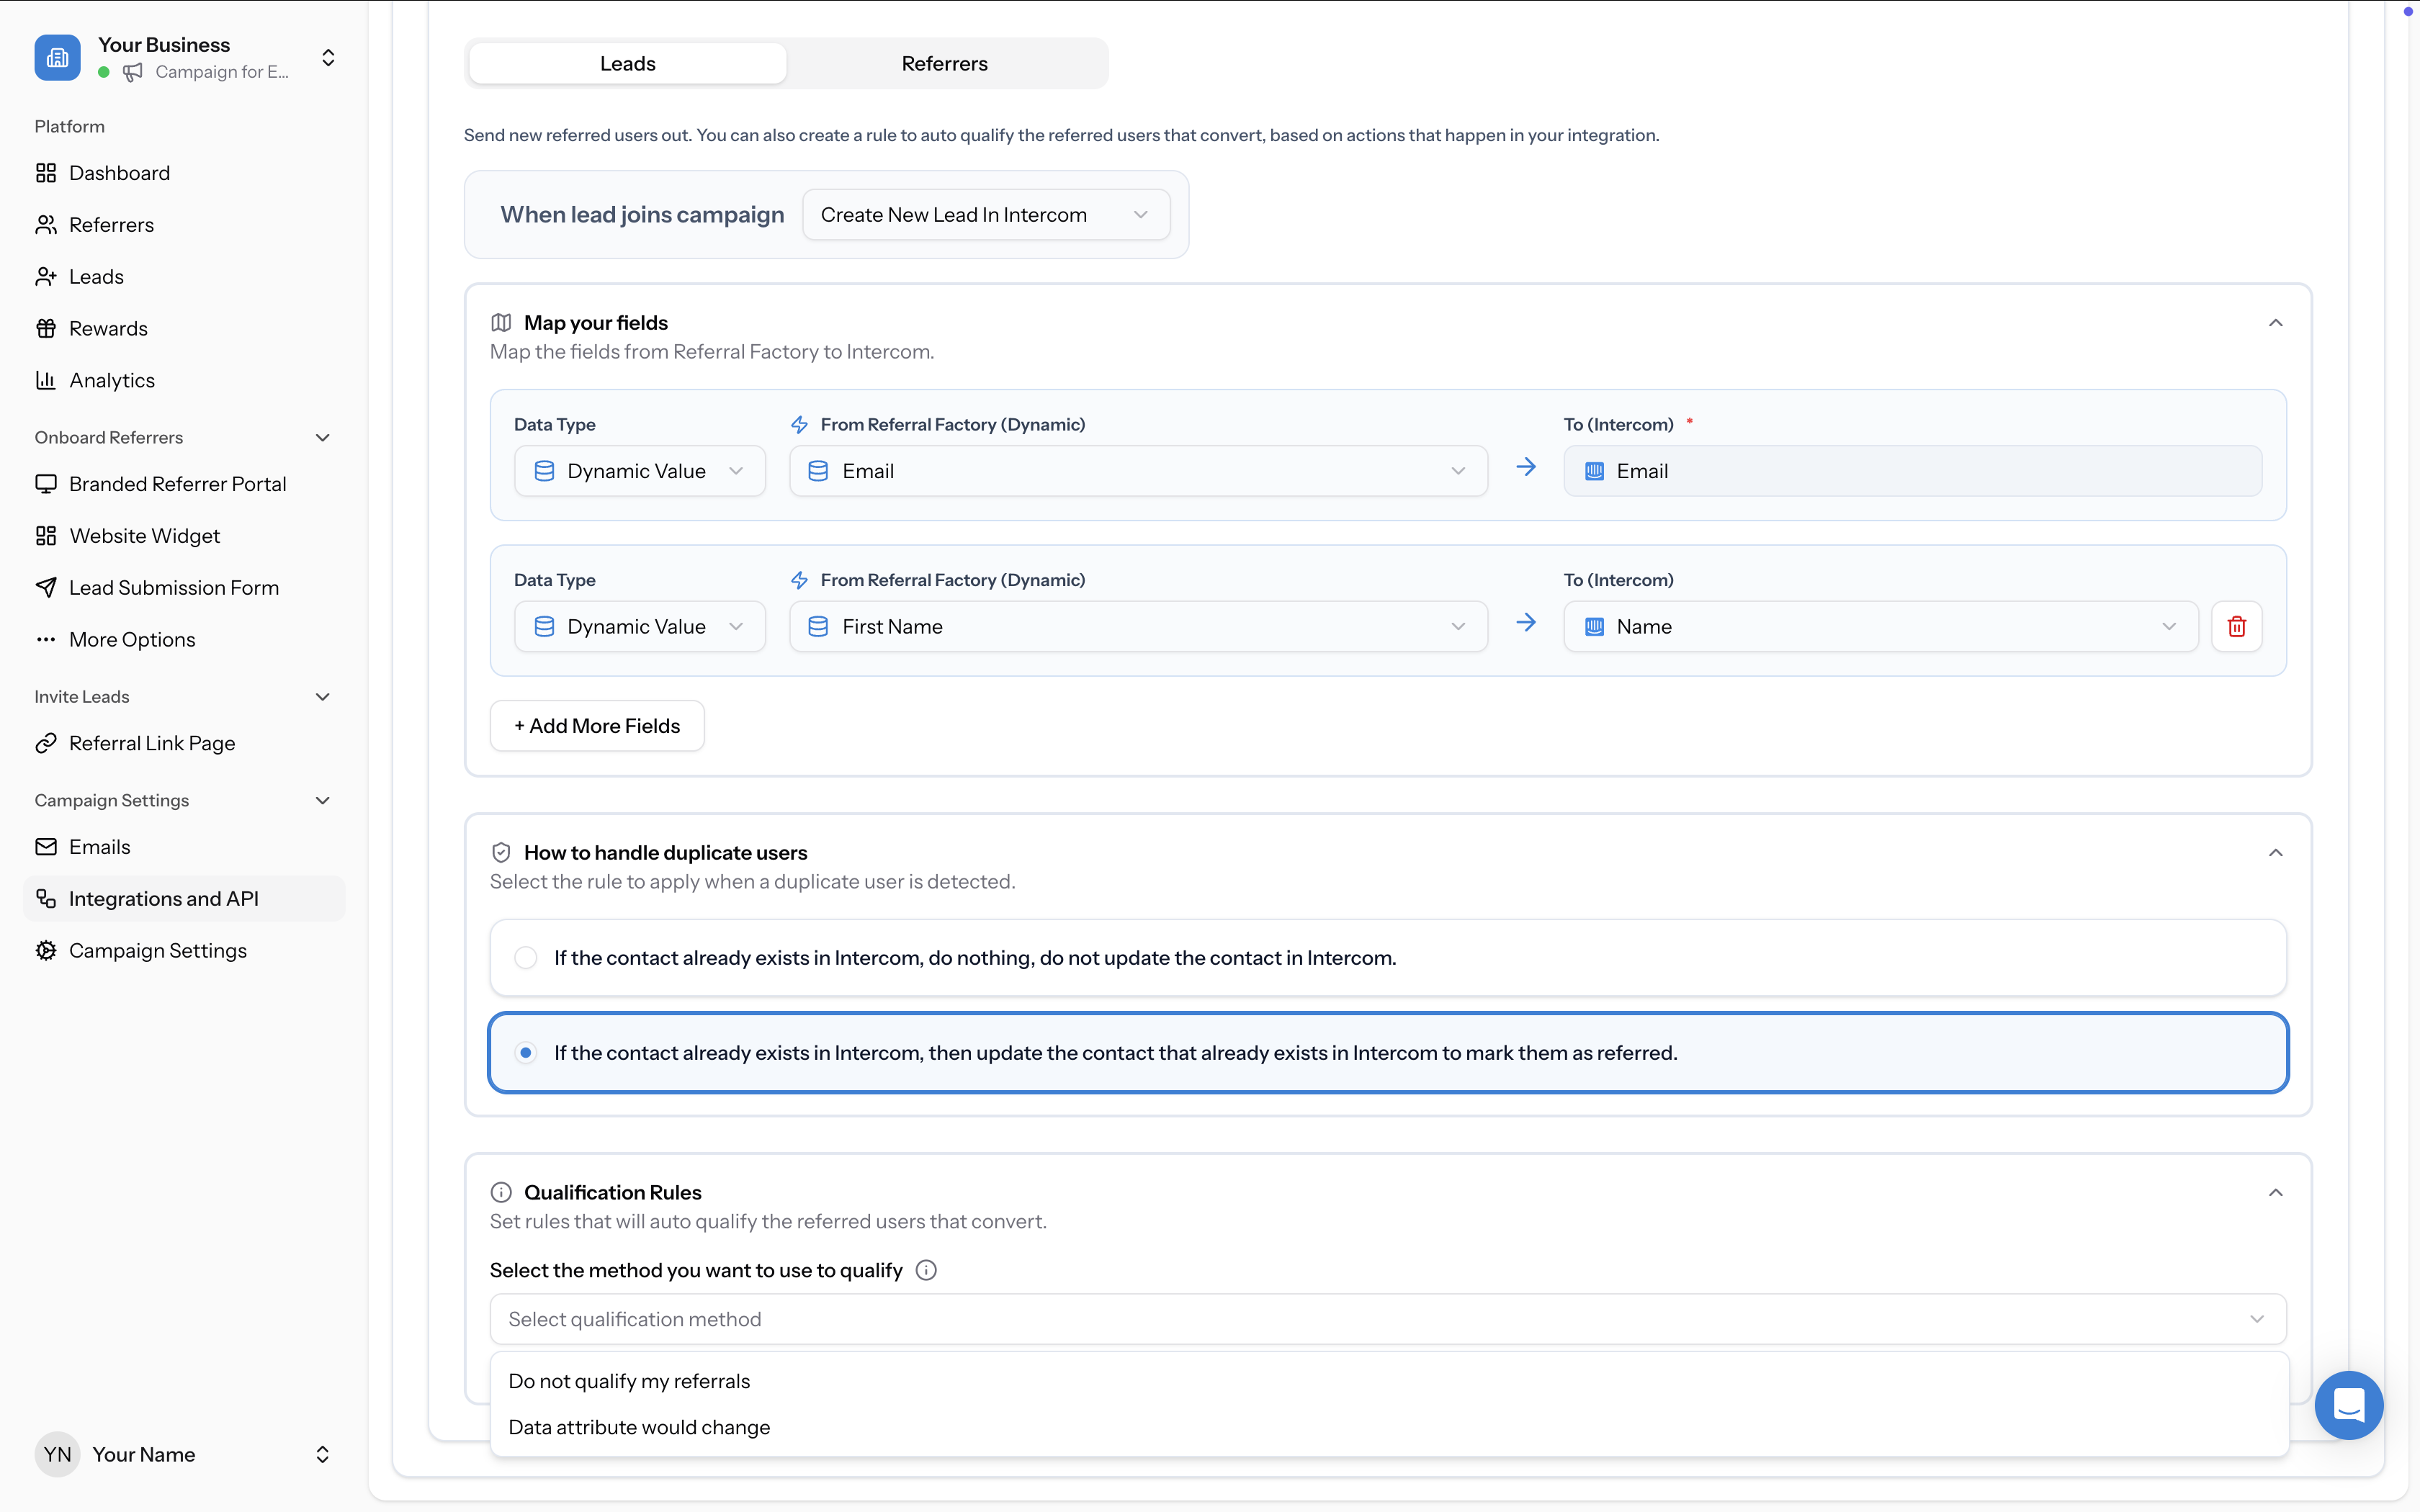Click the Referral Link Page chain icon
This screenshot has height=1512, width=2420.
(x=46, y=743)
